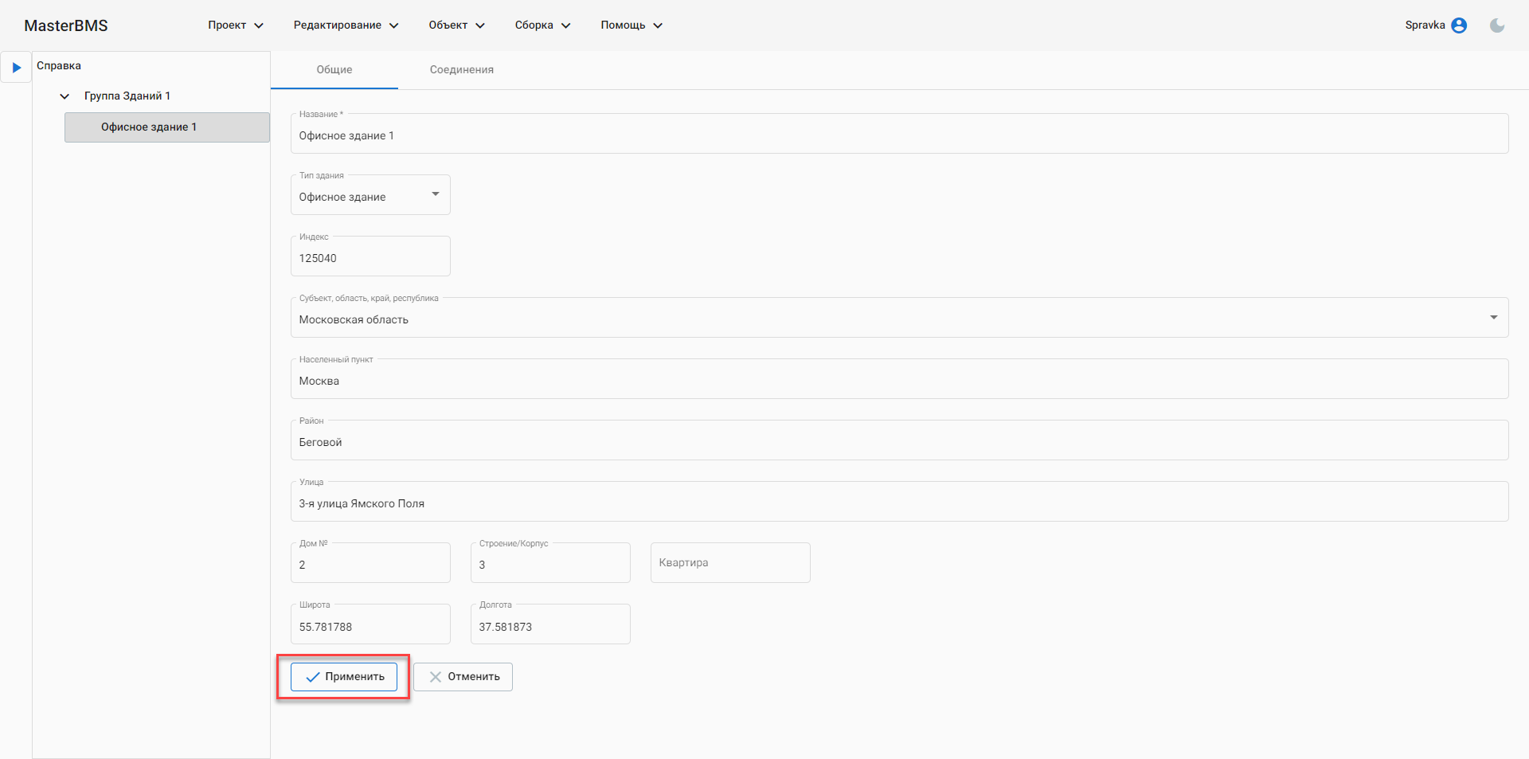Click the empty Квартира field
The image size is (1529, 759).
click(729, 563)
